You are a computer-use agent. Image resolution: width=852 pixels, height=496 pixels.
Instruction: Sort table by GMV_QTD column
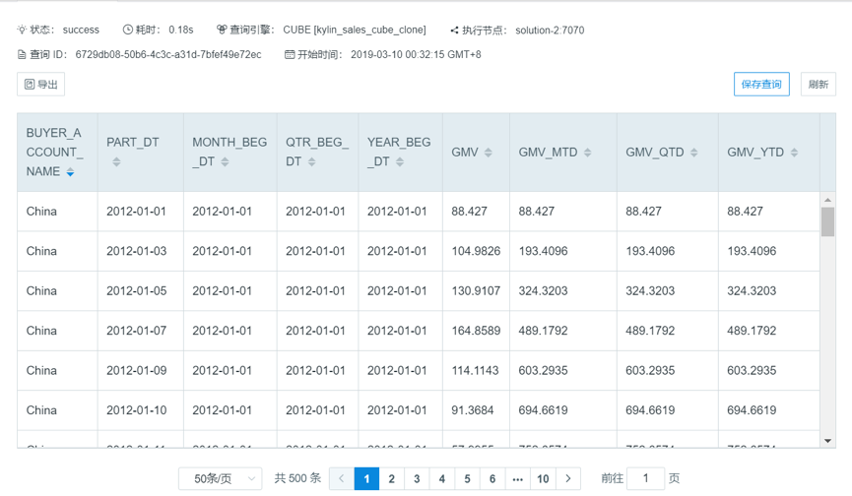pyautogui.click(x=694, y=153)
